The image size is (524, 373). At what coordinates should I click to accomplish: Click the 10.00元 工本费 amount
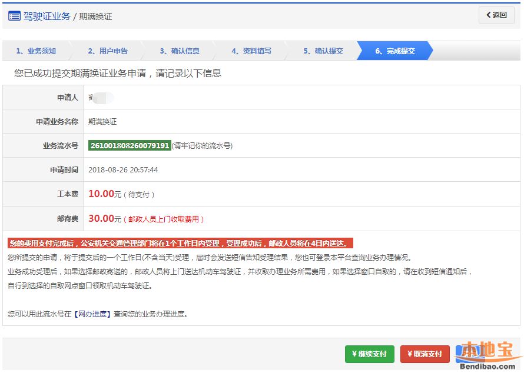pyautogui.click(x=104, y=194)
